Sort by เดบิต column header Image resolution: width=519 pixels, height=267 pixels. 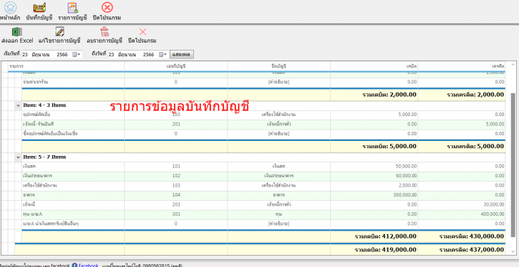pos(374,66)
